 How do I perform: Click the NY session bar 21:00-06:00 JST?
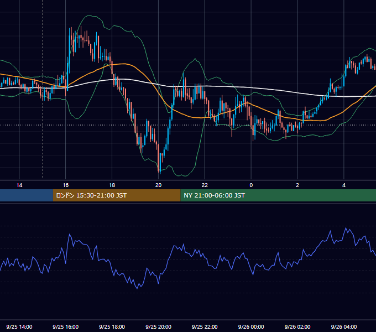coord(278,195)
